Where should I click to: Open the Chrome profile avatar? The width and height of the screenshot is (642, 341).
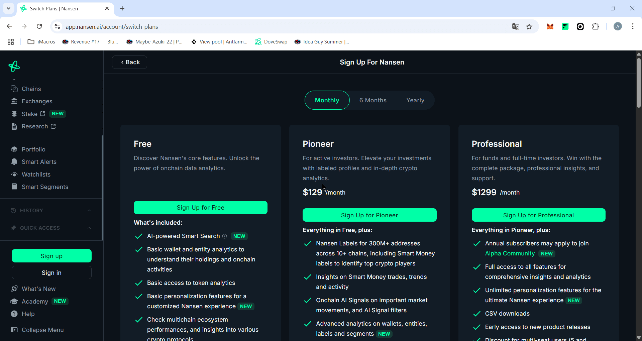618,27
